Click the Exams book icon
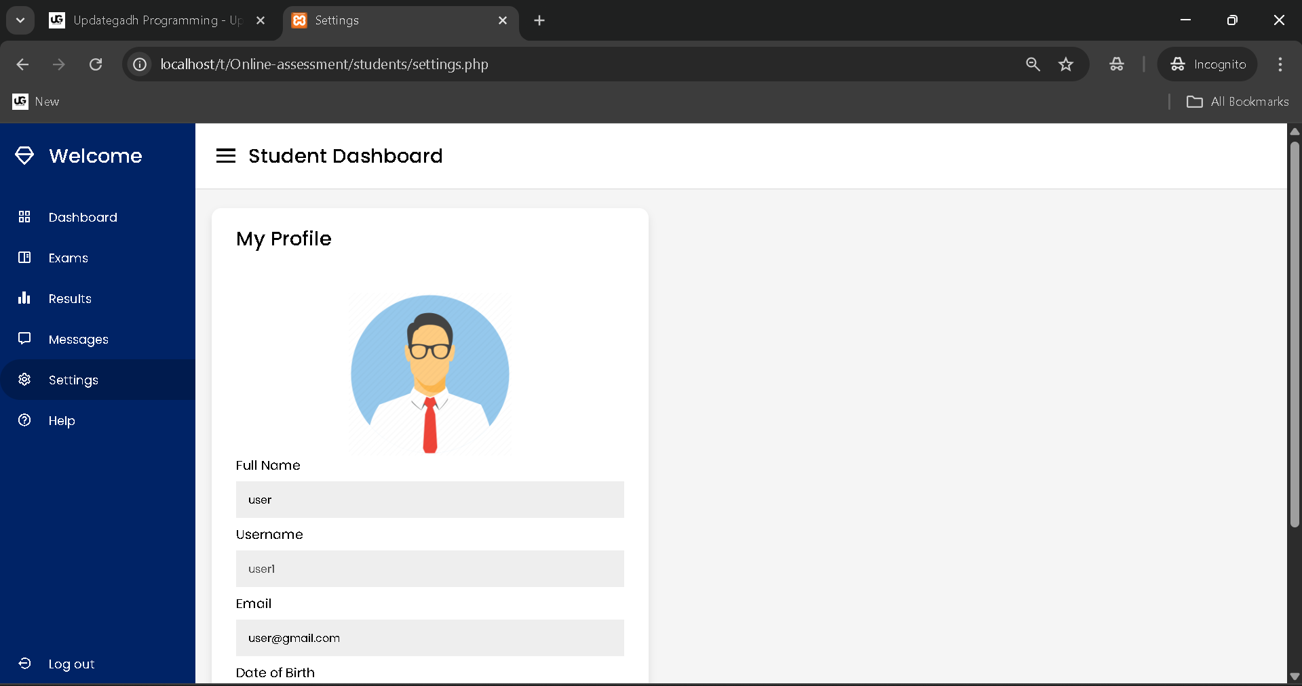 (24, 258)
